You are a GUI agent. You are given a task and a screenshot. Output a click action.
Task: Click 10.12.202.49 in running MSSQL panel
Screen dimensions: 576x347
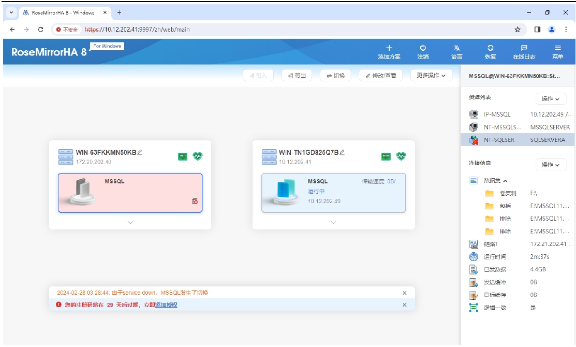pyautogui.click(x=324, y=201)
